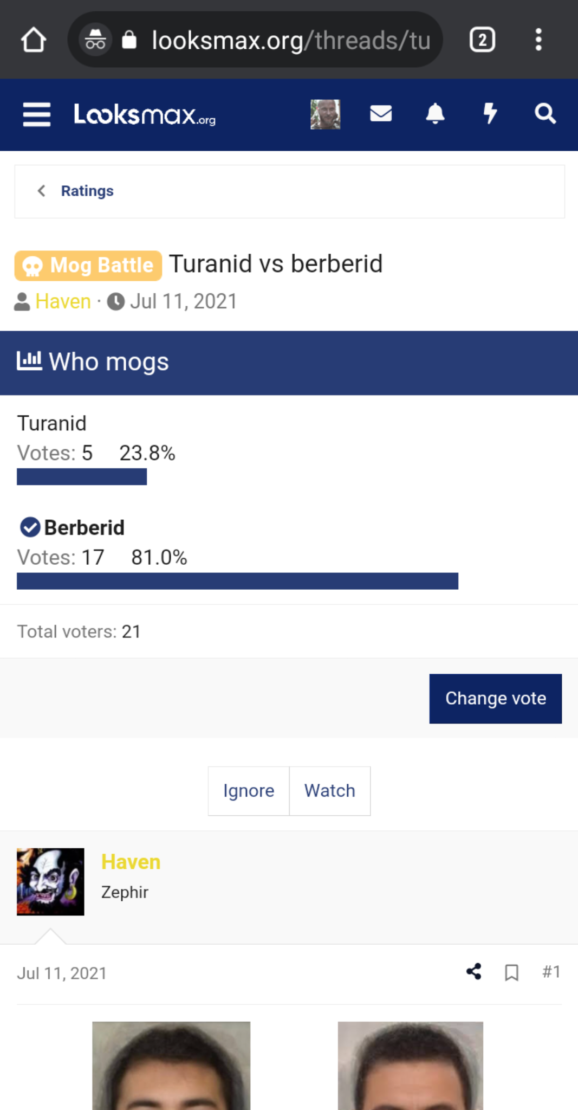
Task: Open Haven's profile avatar image
Action: coord(50,882)
